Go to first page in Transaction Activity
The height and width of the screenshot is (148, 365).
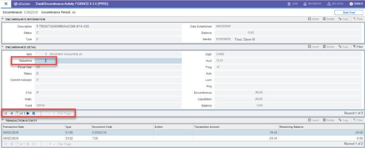(6, 144)
